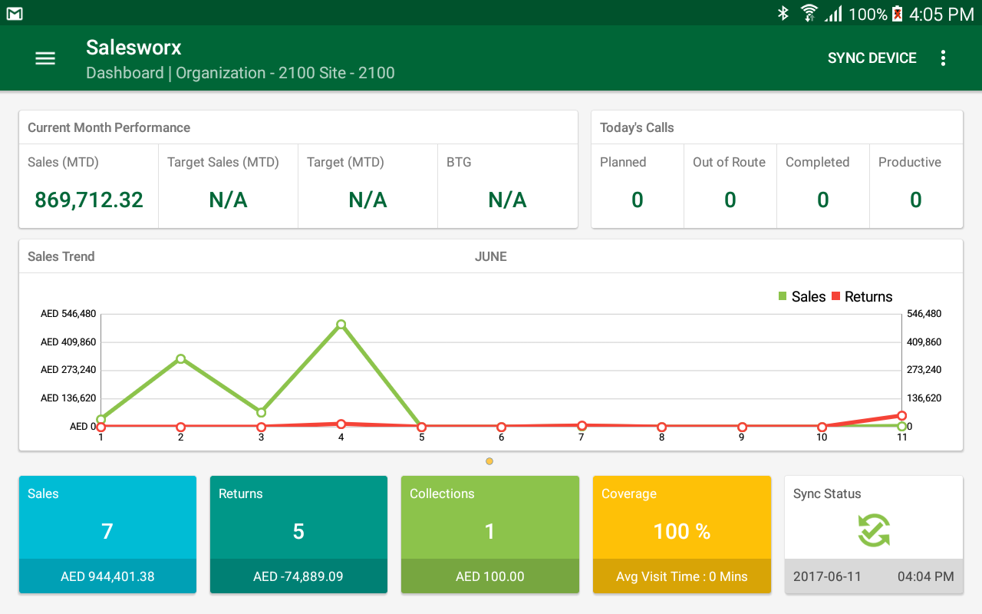The image size is (982, 614).
Task: Tap the Wi-Fi icon in status bar
Action: [809, 13]
